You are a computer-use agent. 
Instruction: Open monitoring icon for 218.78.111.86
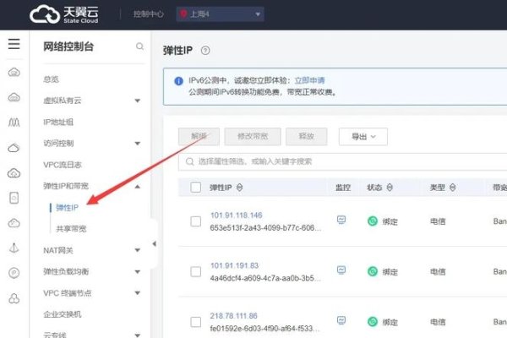click(341, 320)
